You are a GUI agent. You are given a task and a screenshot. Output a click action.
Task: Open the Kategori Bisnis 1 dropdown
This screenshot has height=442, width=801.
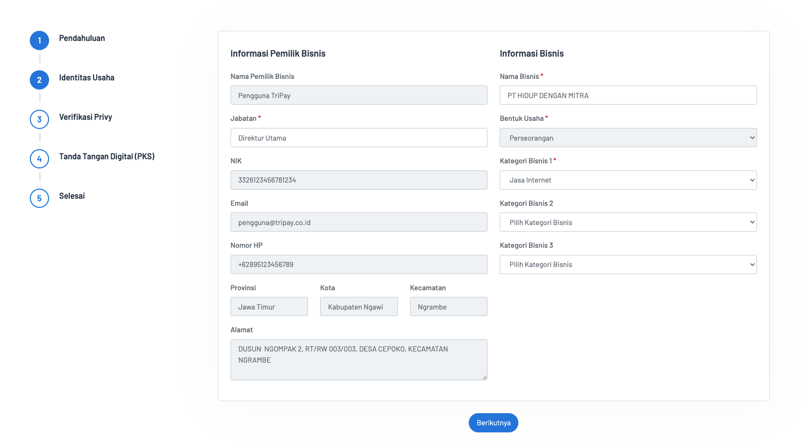click(x=628, y=180)
